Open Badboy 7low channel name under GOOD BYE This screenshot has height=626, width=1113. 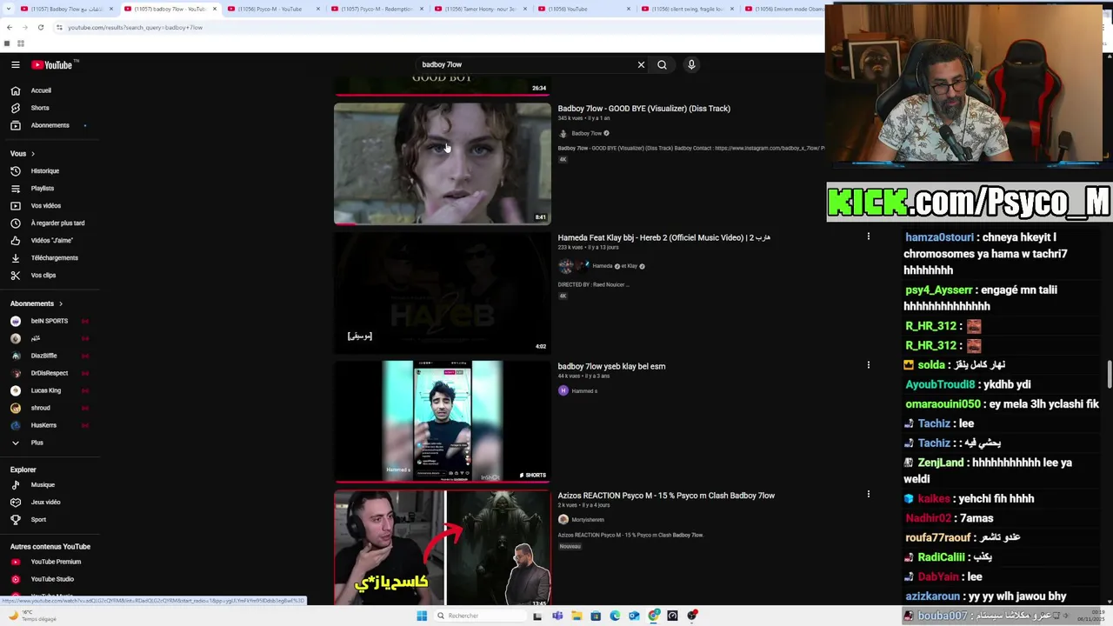point(586,133)
